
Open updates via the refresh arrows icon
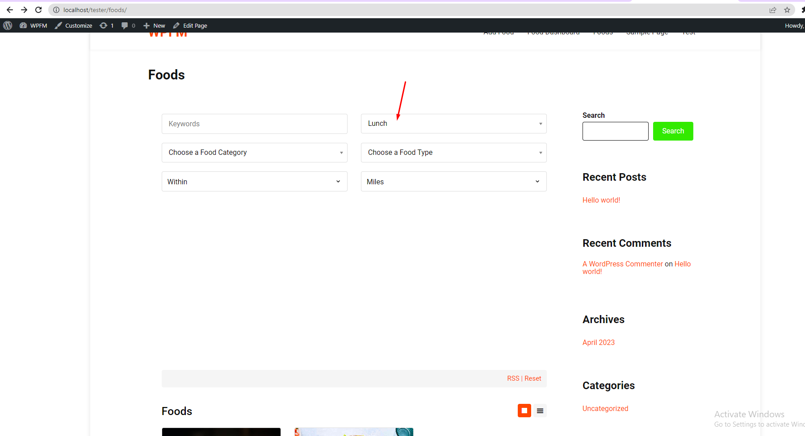click(104, 25)
